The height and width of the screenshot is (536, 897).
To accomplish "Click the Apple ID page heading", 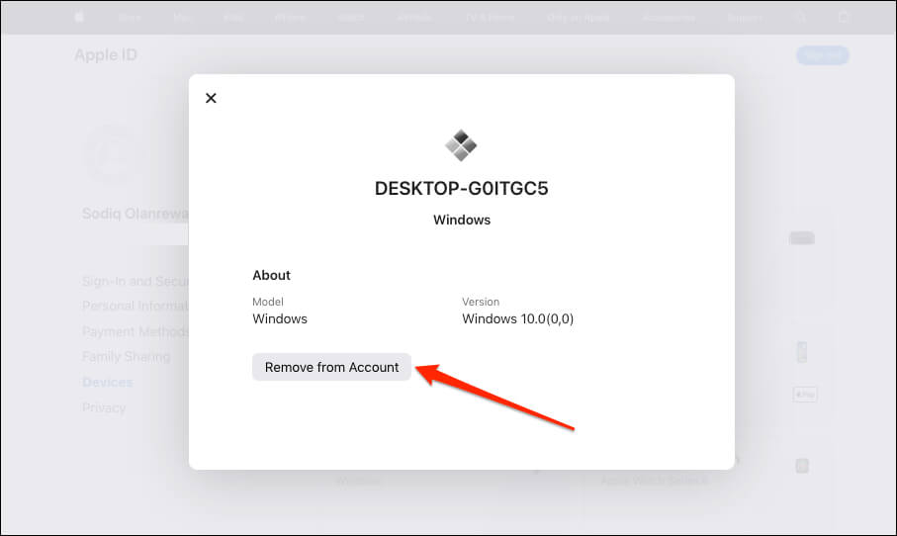I will [x=106, y=55].
